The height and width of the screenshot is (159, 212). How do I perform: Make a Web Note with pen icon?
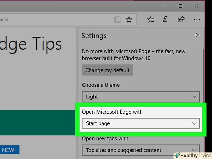(166, 20)
